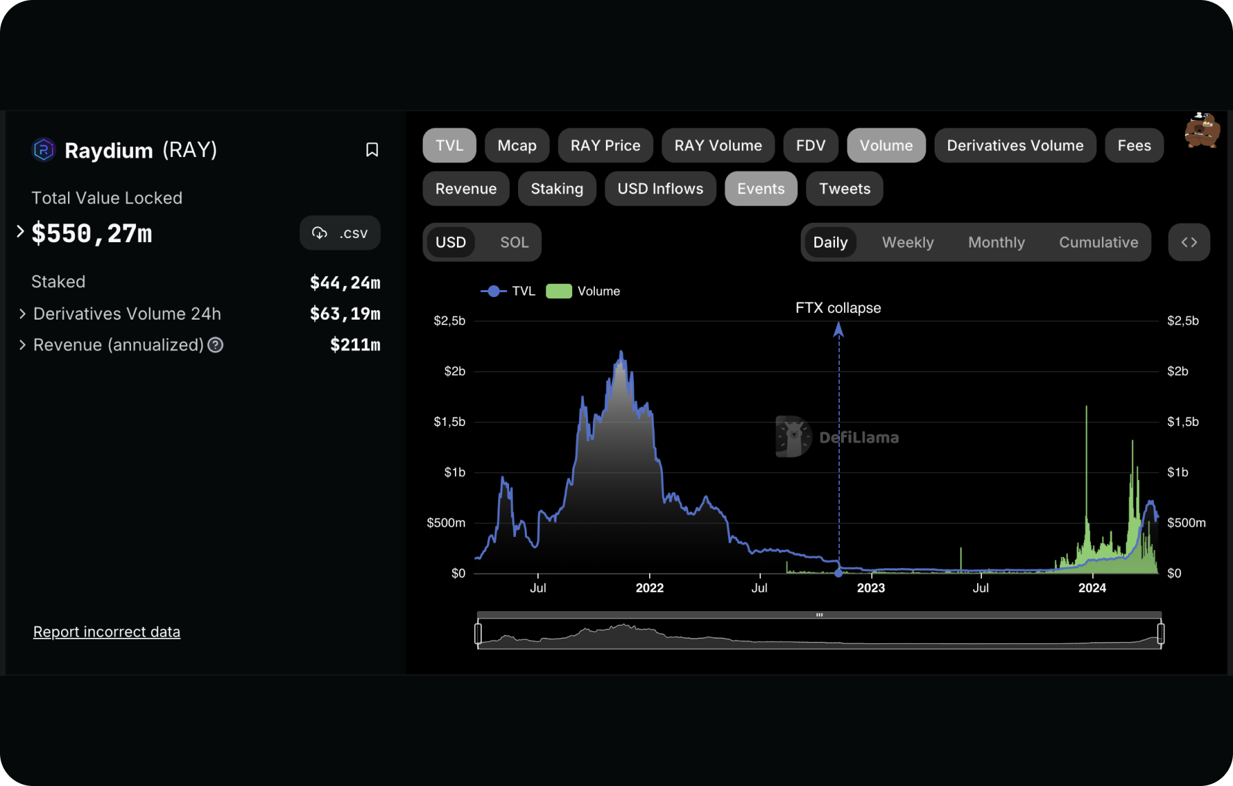Switch to Cumulative view
The image size is (1233, 786).
[x=1099, y=242]
